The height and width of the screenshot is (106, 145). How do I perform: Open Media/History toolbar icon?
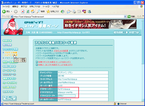(x=62, y=12)
